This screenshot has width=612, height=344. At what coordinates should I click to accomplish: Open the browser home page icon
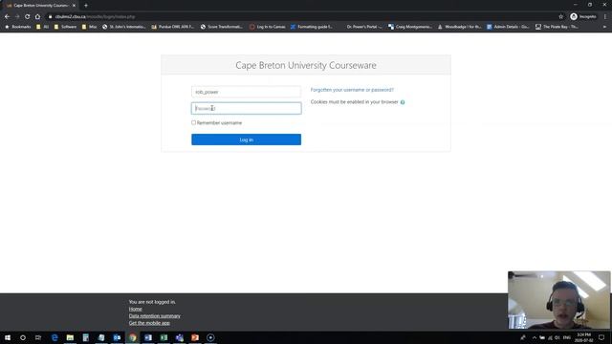37,17
